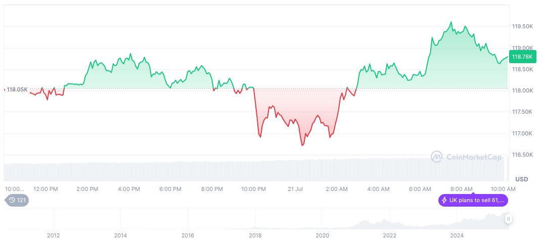Screen dimensions: 542x241
Task: Click the CoinMarketCap watermark logo icon
Action: click(437, 157)
